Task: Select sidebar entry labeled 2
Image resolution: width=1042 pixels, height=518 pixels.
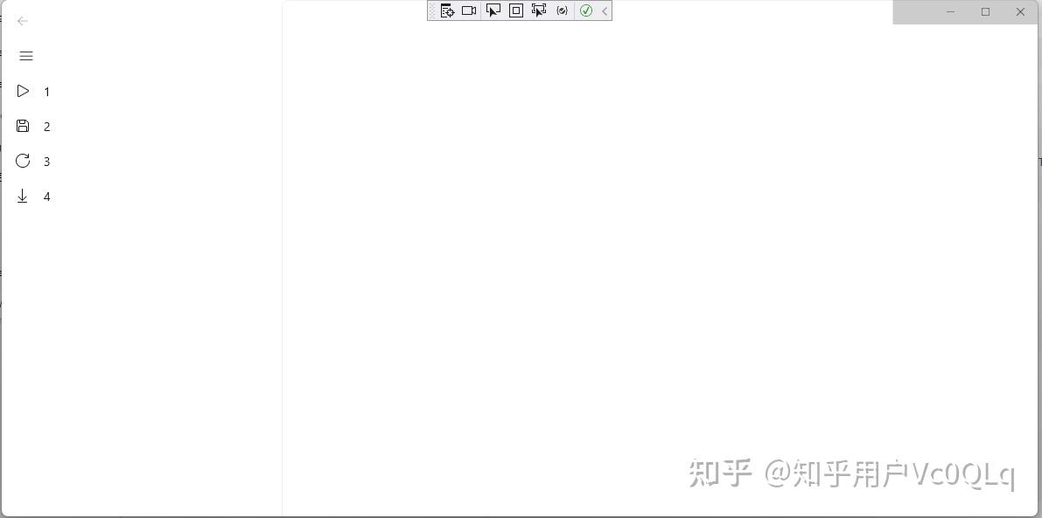Action: click(x=46, y=126)
